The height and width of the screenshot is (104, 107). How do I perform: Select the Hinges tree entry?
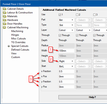15,35
